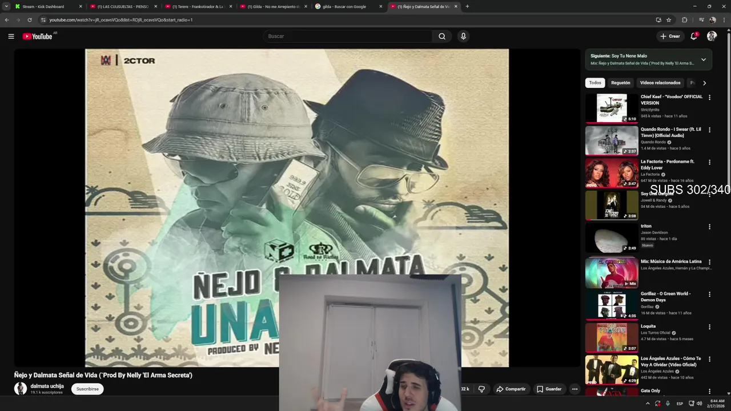
Task: Open Chief Keef Voodoo thumbnail
Action: click(612, 108)
